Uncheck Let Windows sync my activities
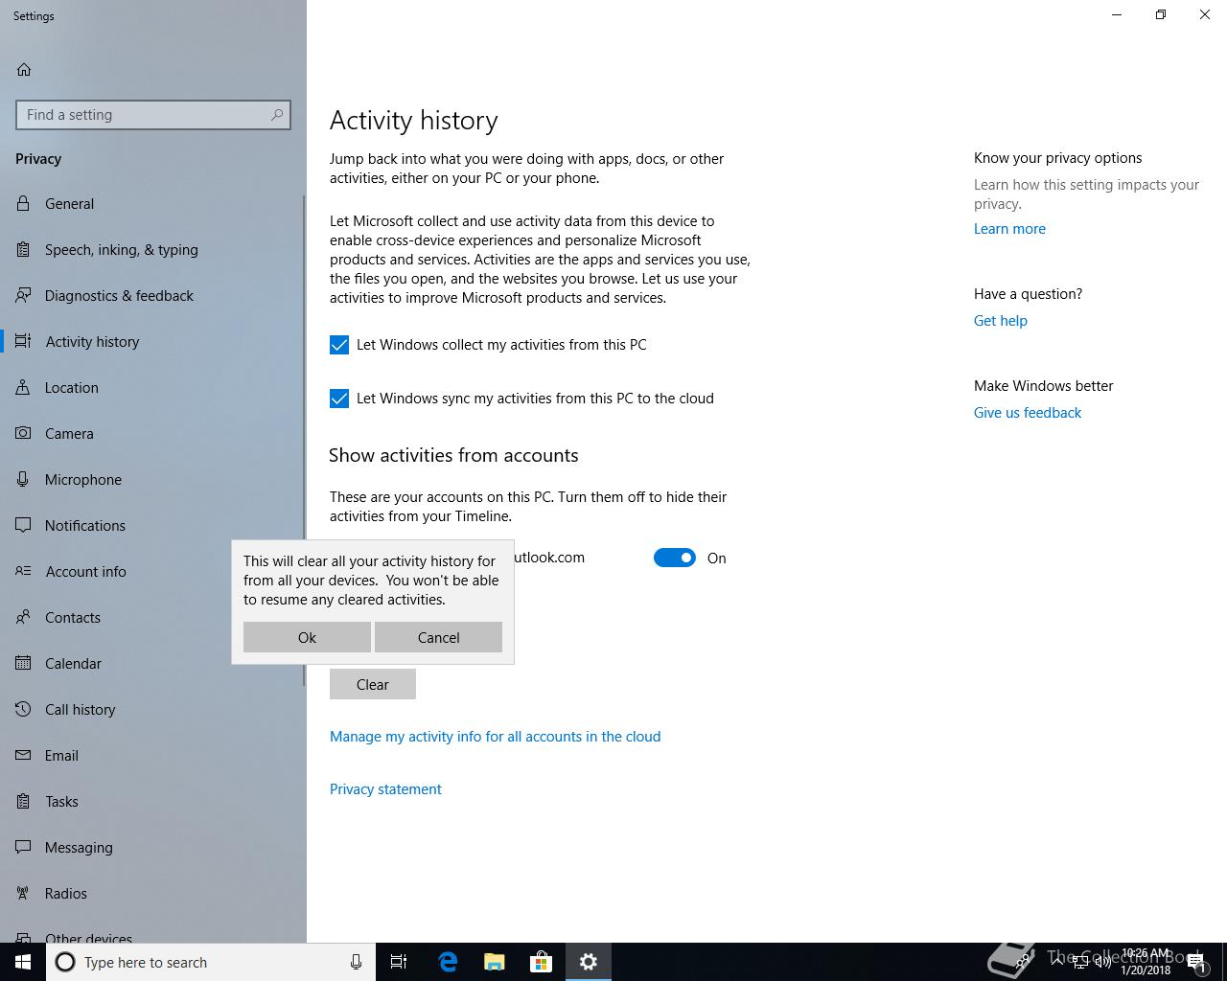The height and width of the screenshot is (981, 1227). pos(339,399)
